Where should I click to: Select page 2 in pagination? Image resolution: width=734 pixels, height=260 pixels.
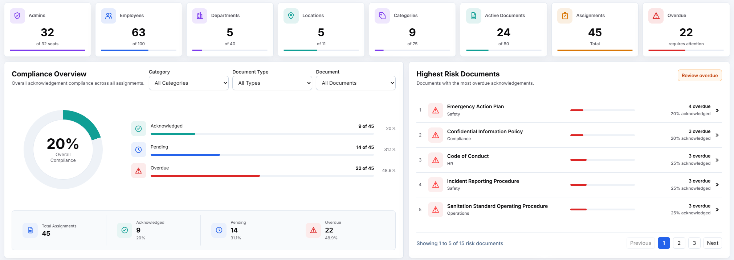679,243
